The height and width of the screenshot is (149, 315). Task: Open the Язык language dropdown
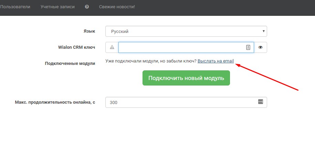tap(186, 31)
